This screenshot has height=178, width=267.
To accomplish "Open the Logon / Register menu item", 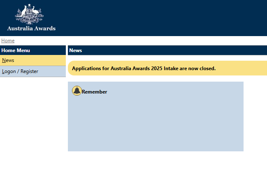I will (33, 71).
